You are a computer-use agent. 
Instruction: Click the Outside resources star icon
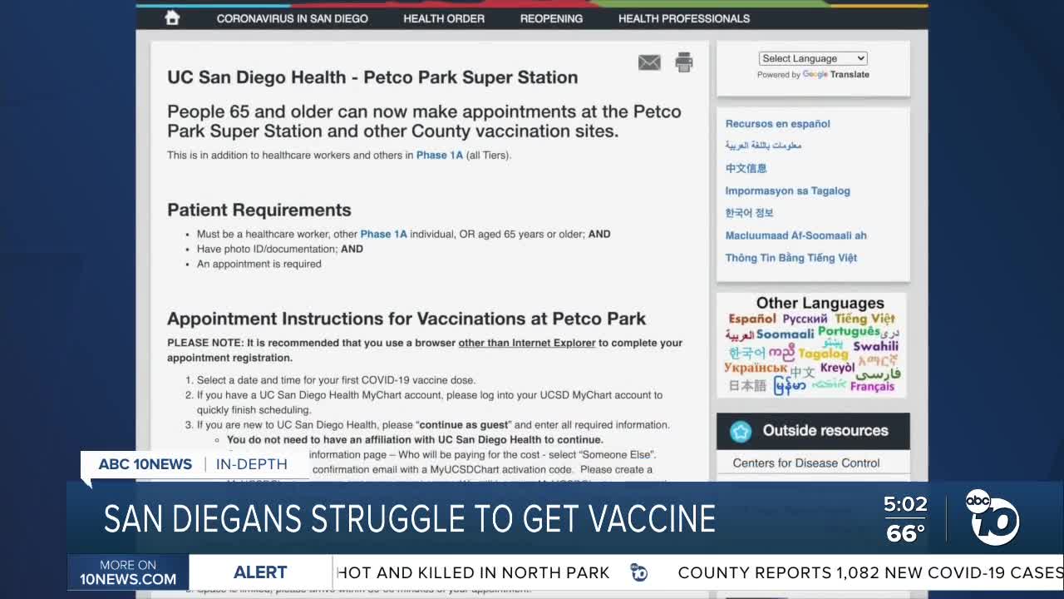click(741, 431)
